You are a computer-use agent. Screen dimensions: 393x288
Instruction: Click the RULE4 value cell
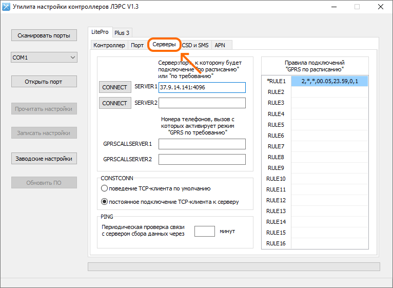(329, 113)
